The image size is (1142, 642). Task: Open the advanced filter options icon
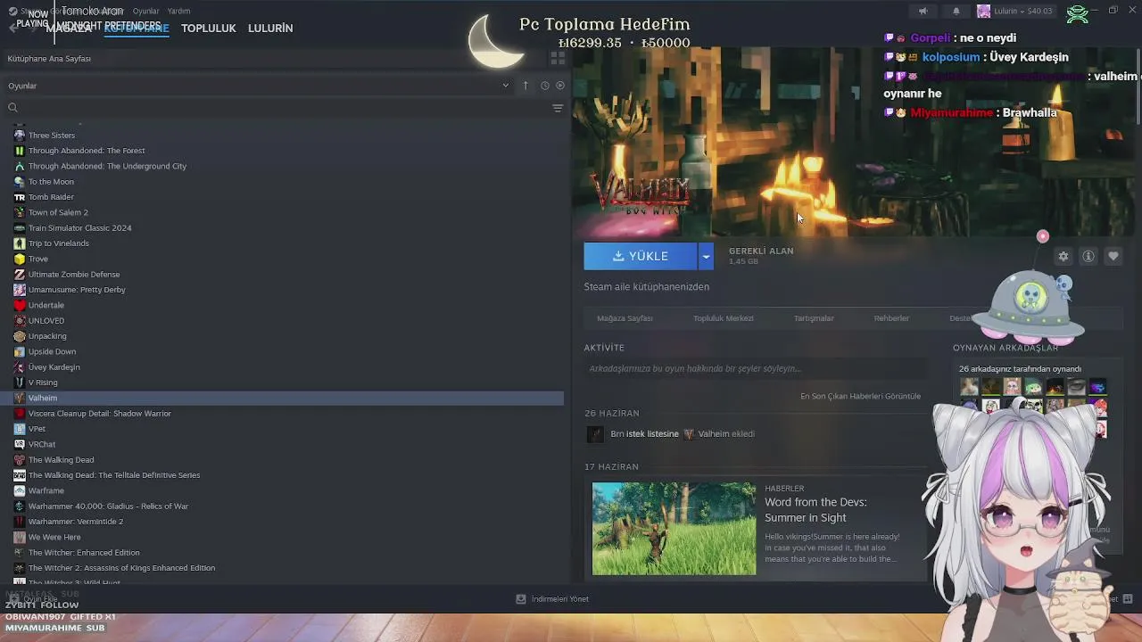coord(558,108)
